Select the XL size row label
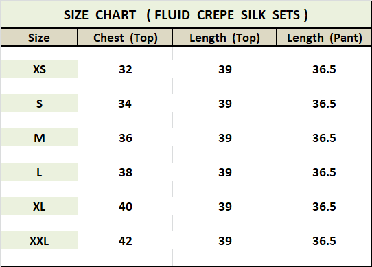This screenshot has height=267, width=372. click(39, 206)
